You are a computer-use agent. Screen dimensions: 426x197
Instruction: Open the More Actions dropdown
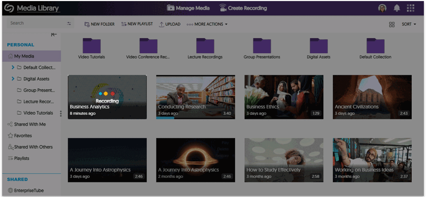coord(207,24)
